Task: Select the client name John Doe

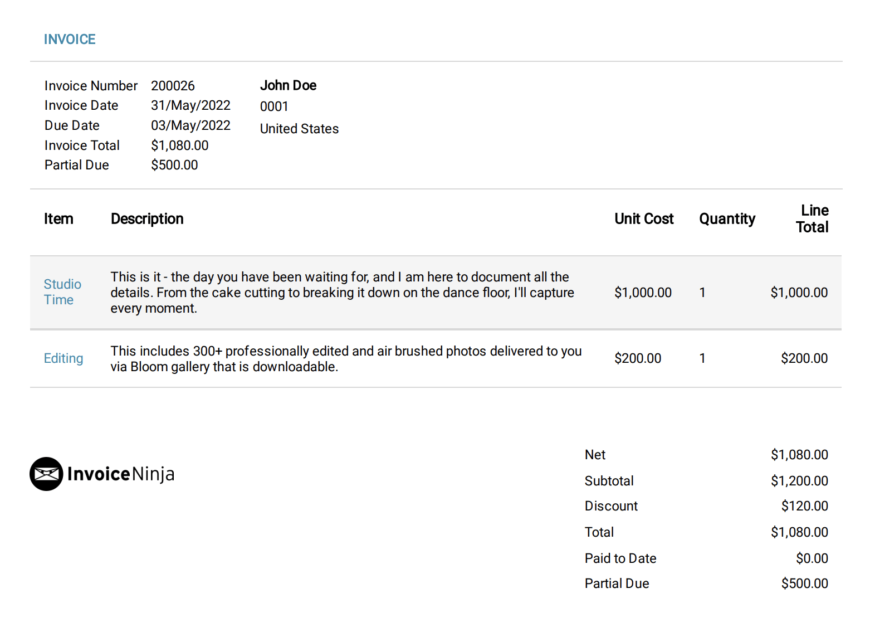Action: (288, 85)
